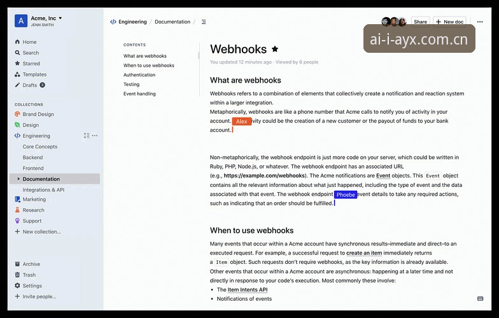Jump to 'When to use webhooks' in contents

(149, 66)
